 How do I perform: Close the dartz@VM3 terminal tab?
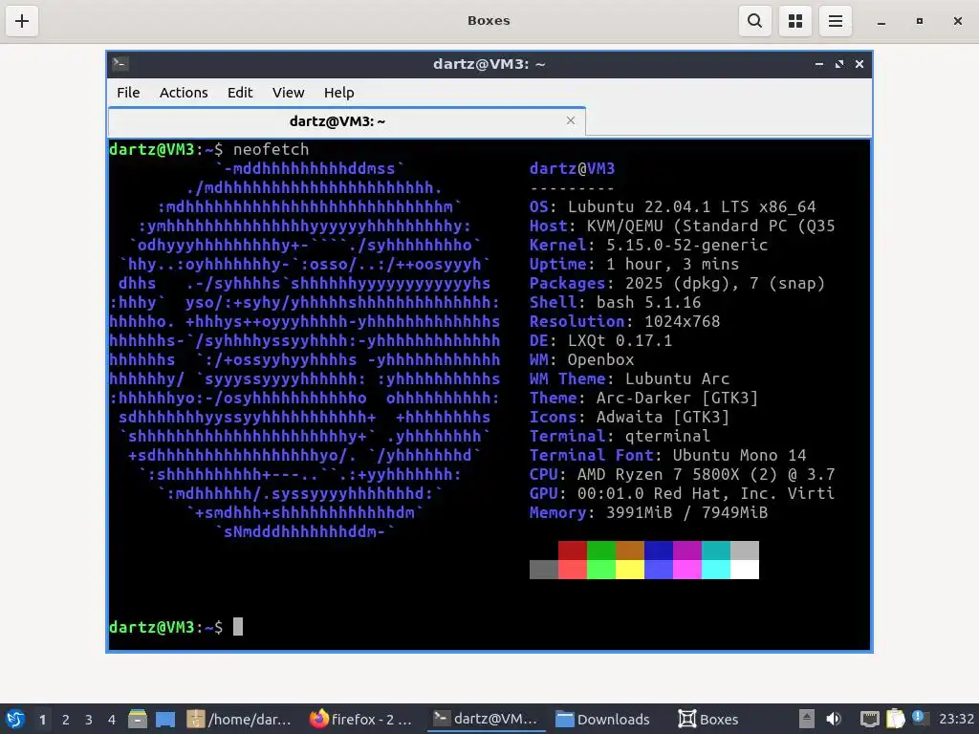pos(571,120)
